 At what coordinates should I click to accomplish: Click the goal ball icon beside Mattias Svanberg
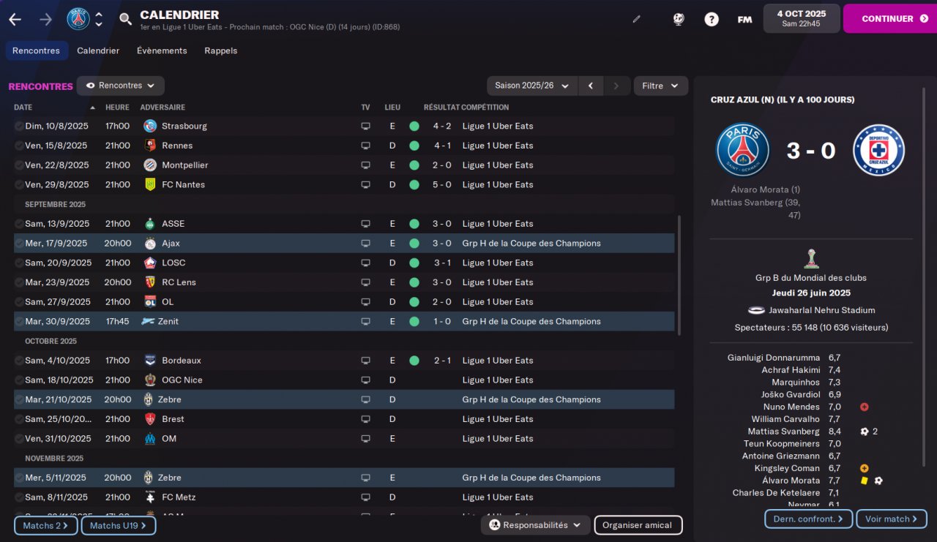point(865,432)
